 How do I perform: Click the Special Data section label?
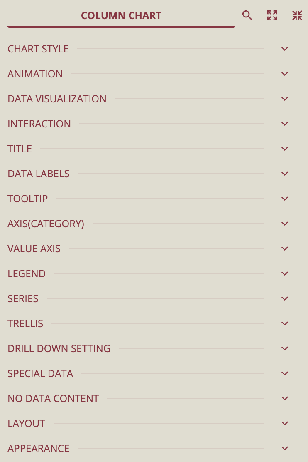coord(40,373)
